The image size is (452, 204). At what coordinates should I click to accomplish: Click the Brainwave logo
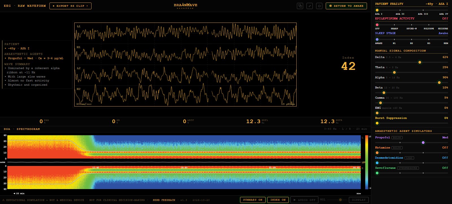coord(186,6)
